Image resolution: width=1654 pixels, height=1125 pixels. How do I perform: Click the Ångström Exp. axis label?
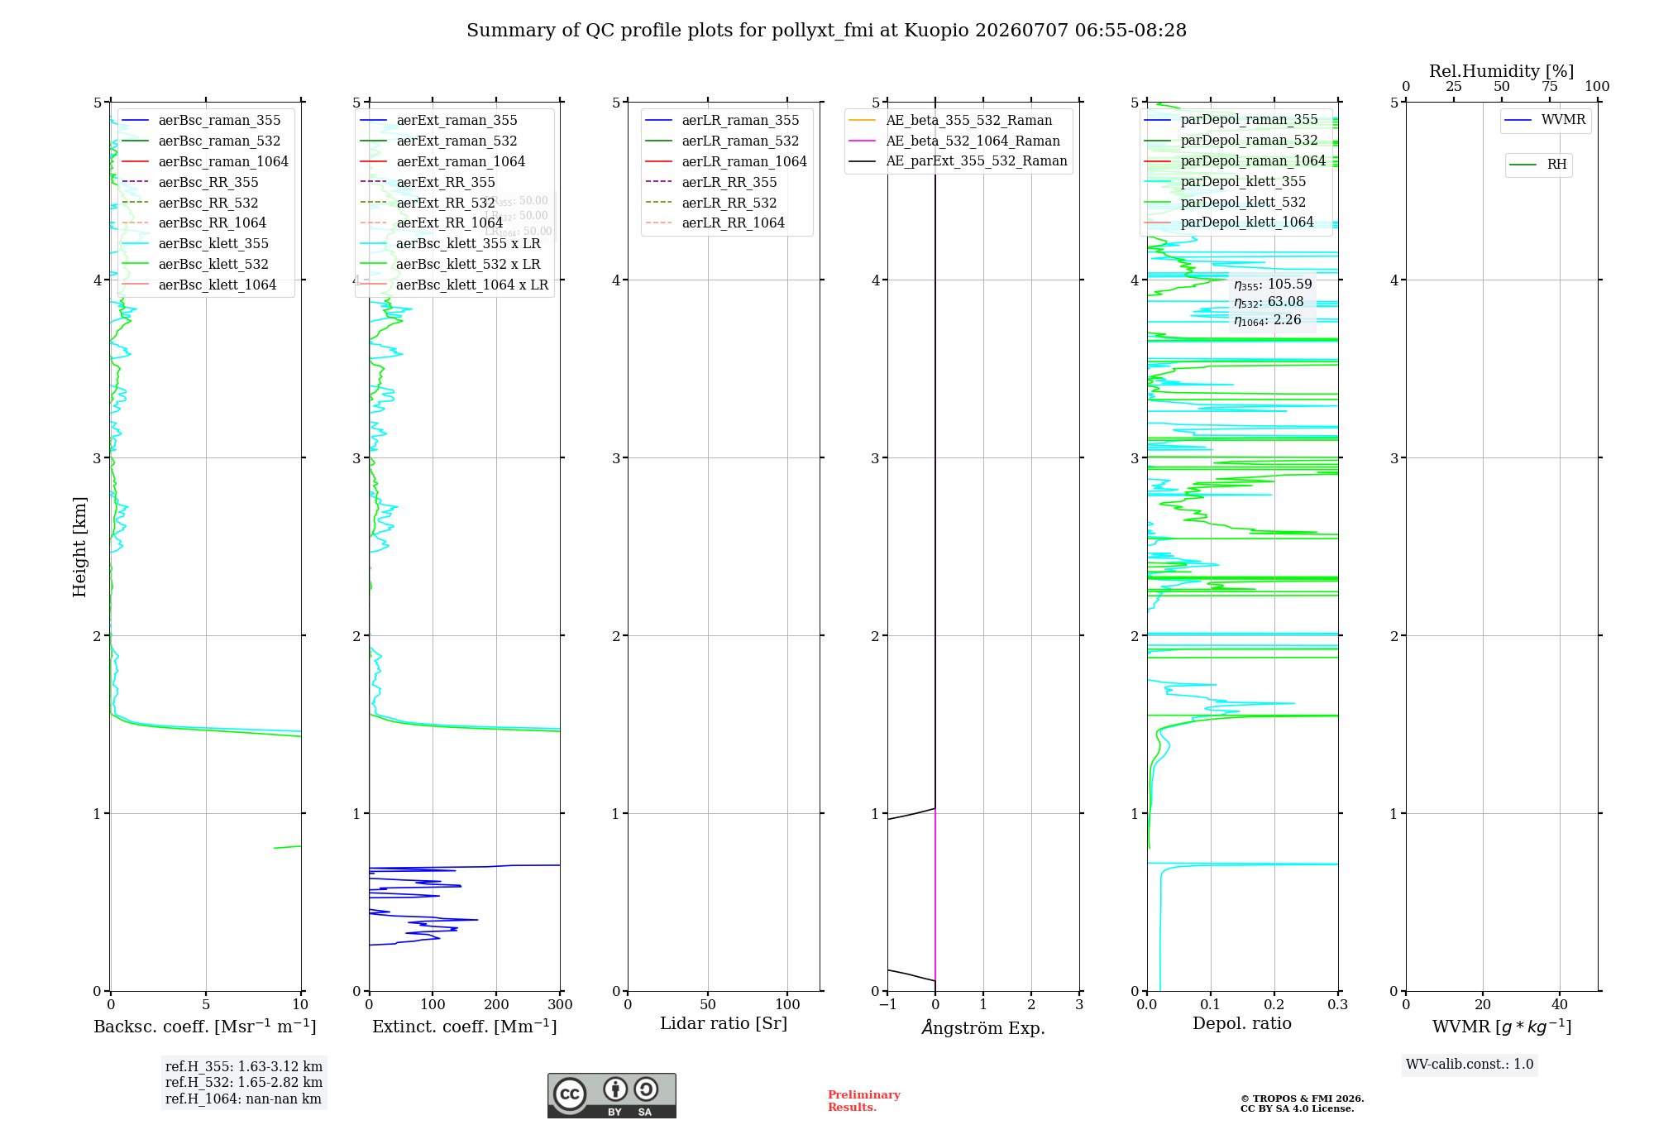point(983,1027)
